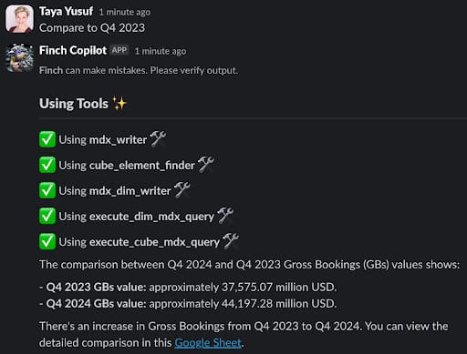Click the Finch Copilot sender name
The image size is (467, 354).
point(73,50)
